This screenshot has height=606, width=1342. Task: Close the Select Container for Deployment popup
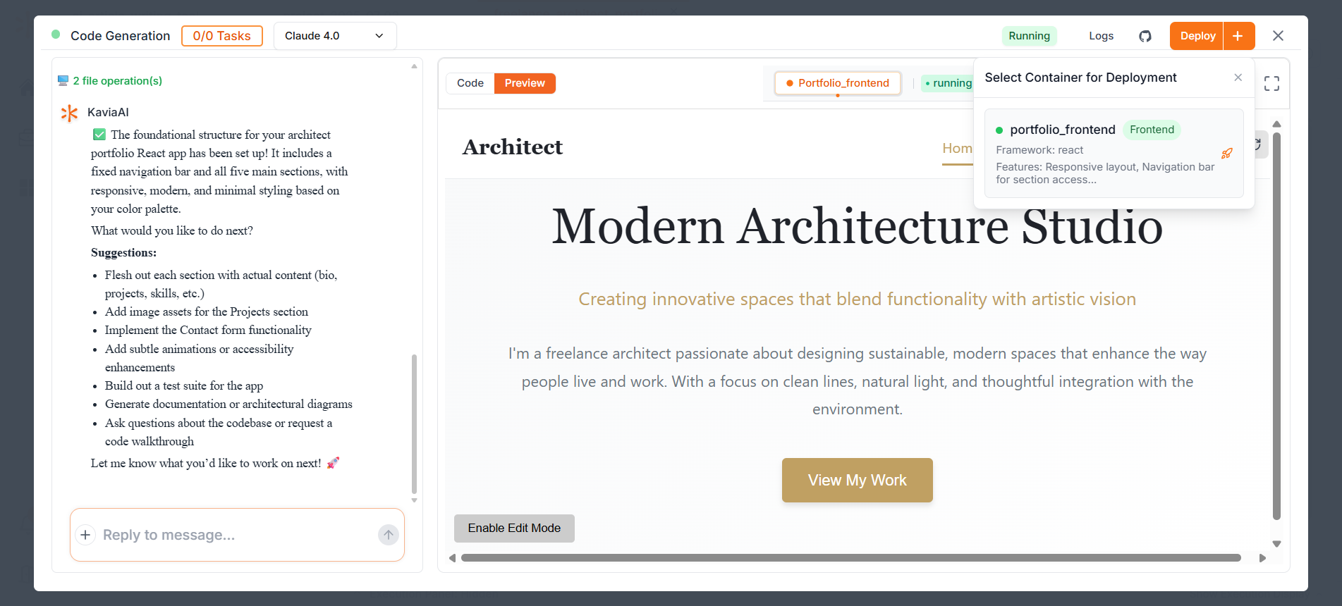click(1238, 78)
